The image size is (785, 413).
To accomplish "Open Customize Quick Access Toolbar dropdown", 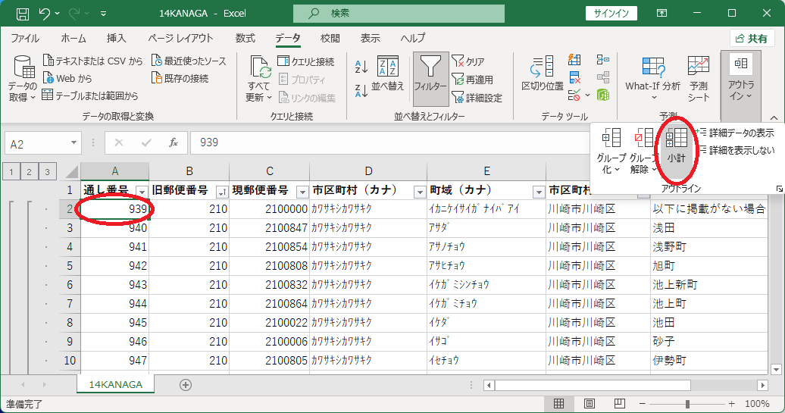I will [103, 14].
